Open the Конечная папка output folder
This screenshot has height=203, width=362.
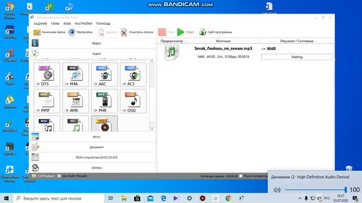49,32
